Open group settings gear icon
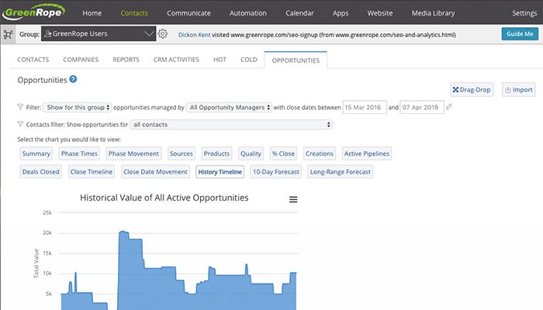The image size is (543, 310). (x=162, y=34)
